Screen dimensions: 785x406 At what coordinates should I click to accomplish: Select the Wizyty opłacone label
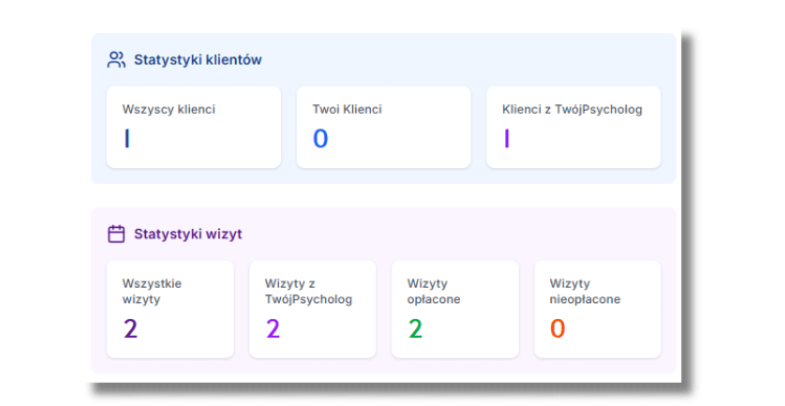434,291
